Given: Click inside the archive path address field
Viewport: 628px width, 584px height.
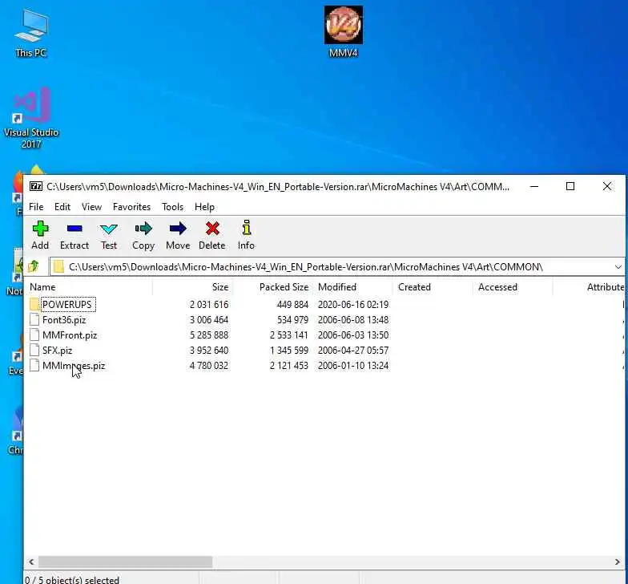Looking at the screenshot, I should point(336,266).
